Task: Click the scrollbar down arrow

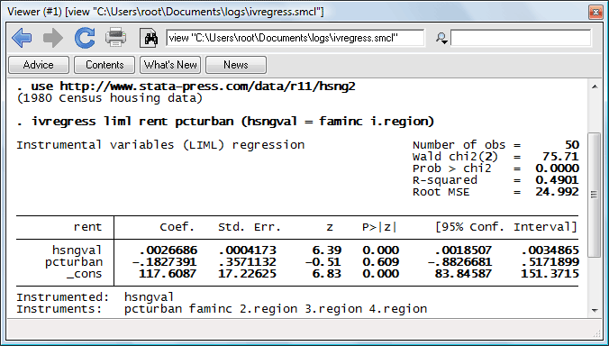Action: pos(595,310)
